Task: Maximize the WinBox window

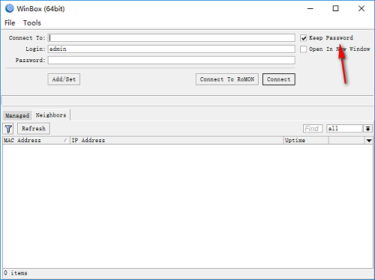Action: [336, 9]
